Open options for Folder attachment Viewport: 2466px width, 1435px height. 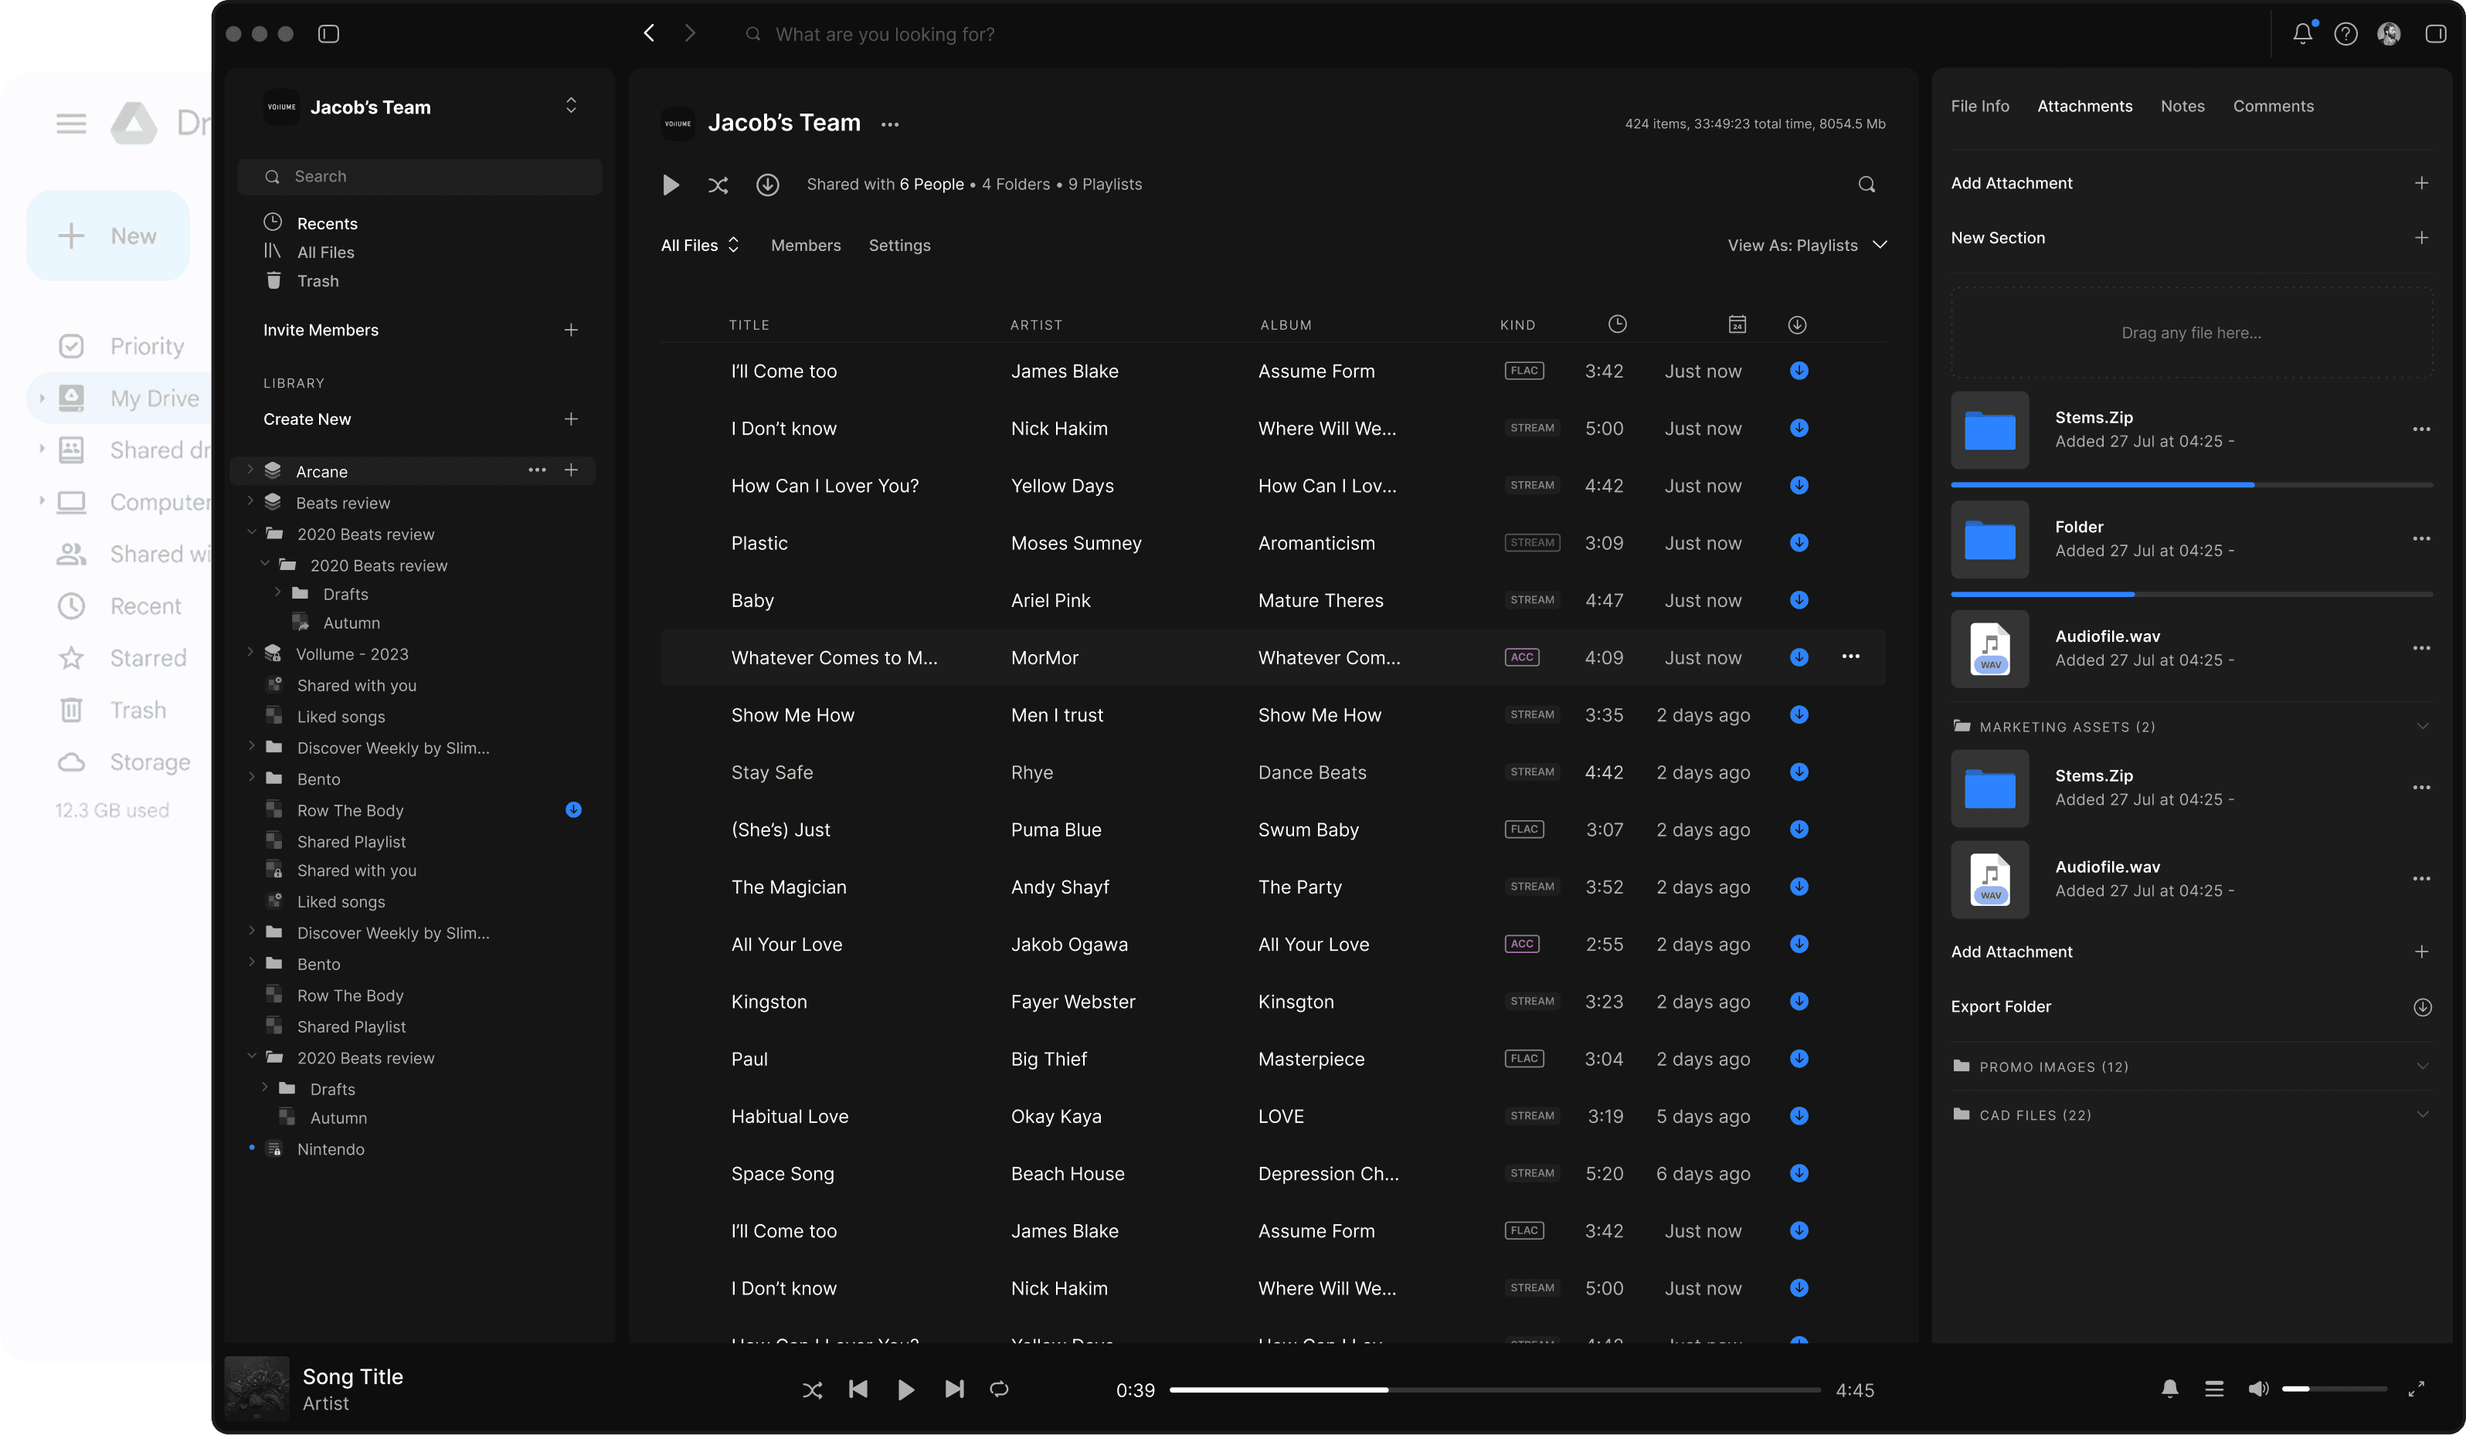coord(2421,539)
